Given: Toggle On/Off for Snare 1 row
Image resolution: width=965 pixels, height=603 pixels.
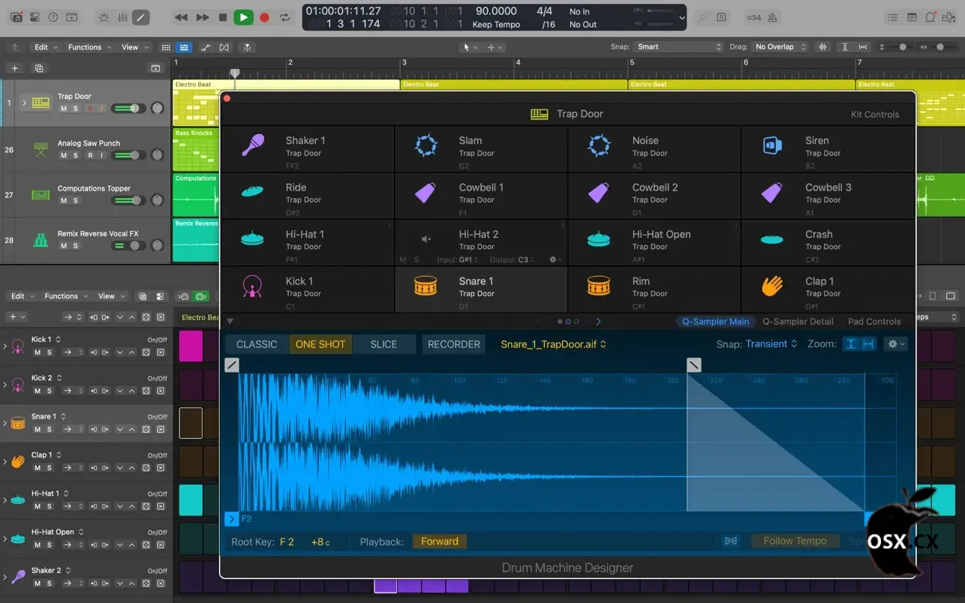Looking at the screenshot, I should tap(157, 417).
